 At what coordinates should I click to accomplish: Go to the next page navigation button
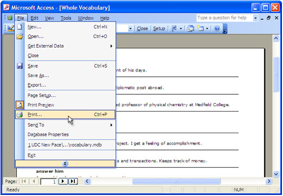[x=63, y=181]
